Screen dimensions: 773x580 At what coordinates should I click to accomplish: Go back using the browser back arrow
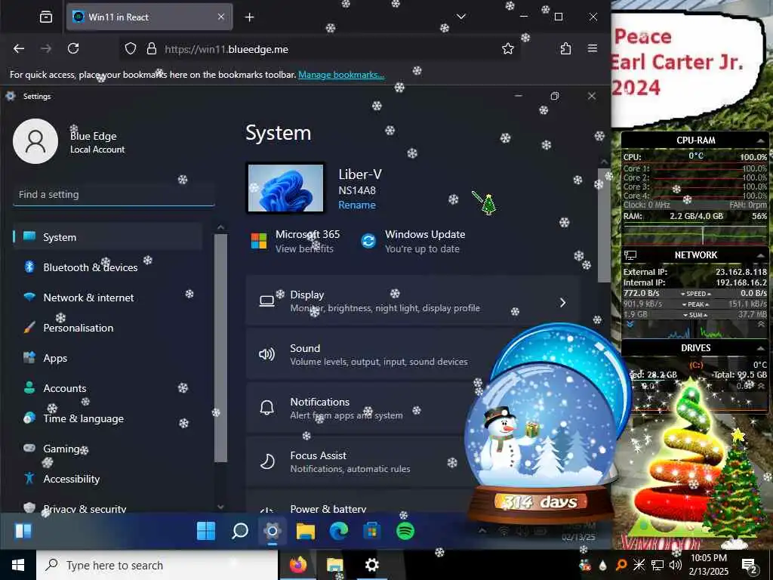[19, 48]
